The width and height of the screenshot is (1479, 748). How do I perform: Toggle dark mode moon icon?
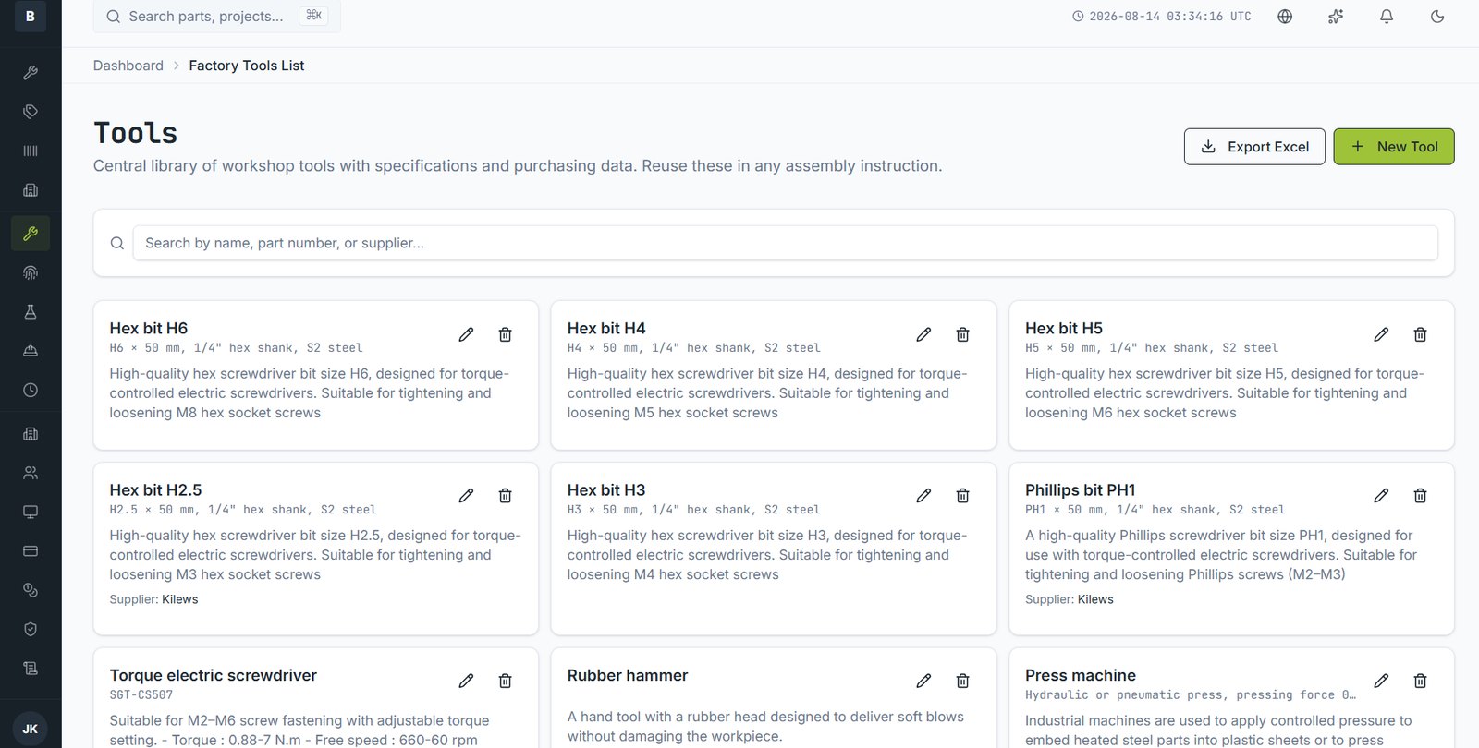coord(1437,17)
